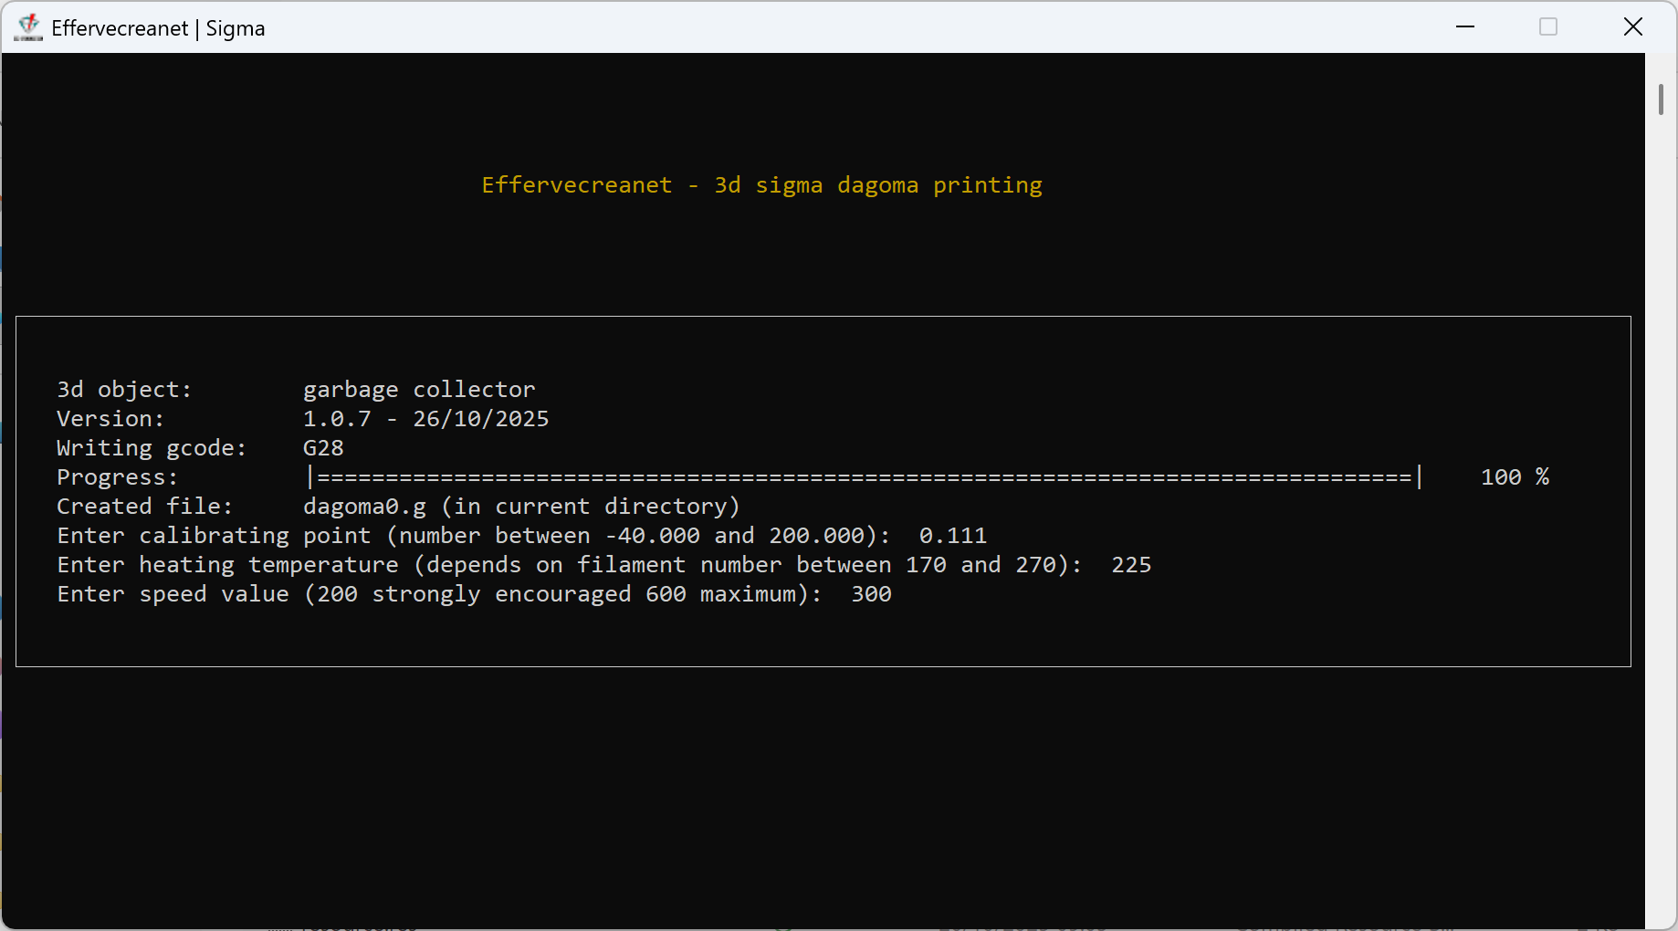
Task: Click the speed value '300'
Action: coord(871,594)
